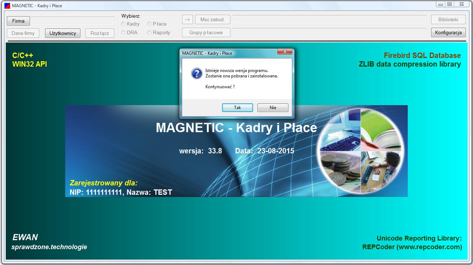Click the Rozłącz button
473x265 pixels.
tap(100, 33)
